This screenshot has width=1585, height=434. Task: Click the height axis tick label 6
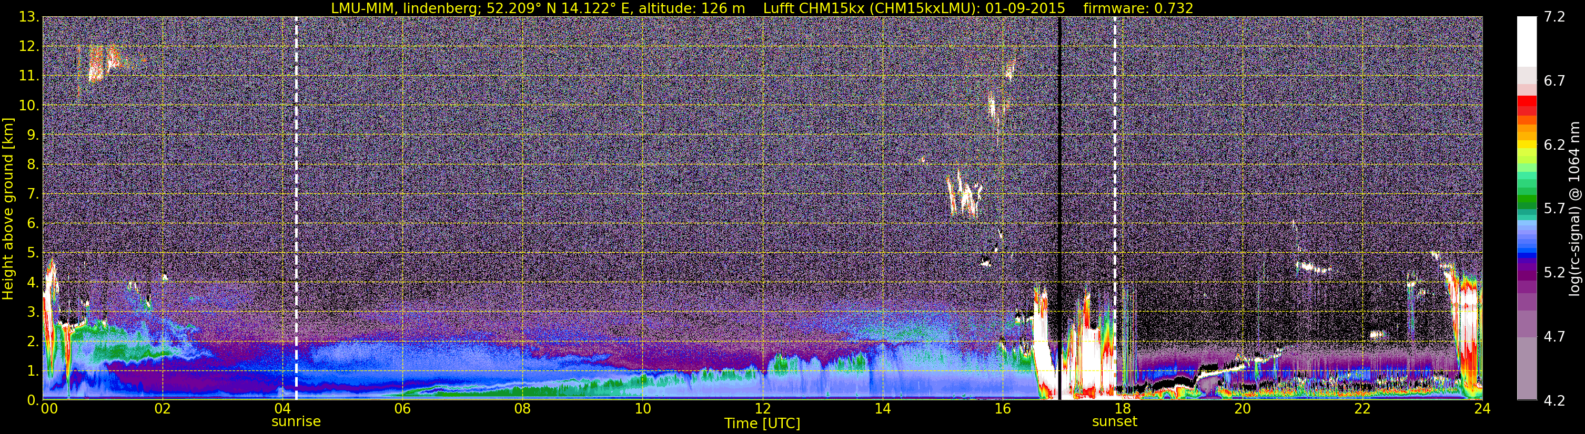(x=33, y=223)
